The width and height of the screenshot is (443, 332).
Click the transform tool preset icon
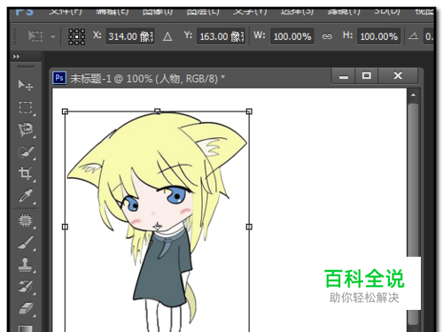[x=35, y=36]
